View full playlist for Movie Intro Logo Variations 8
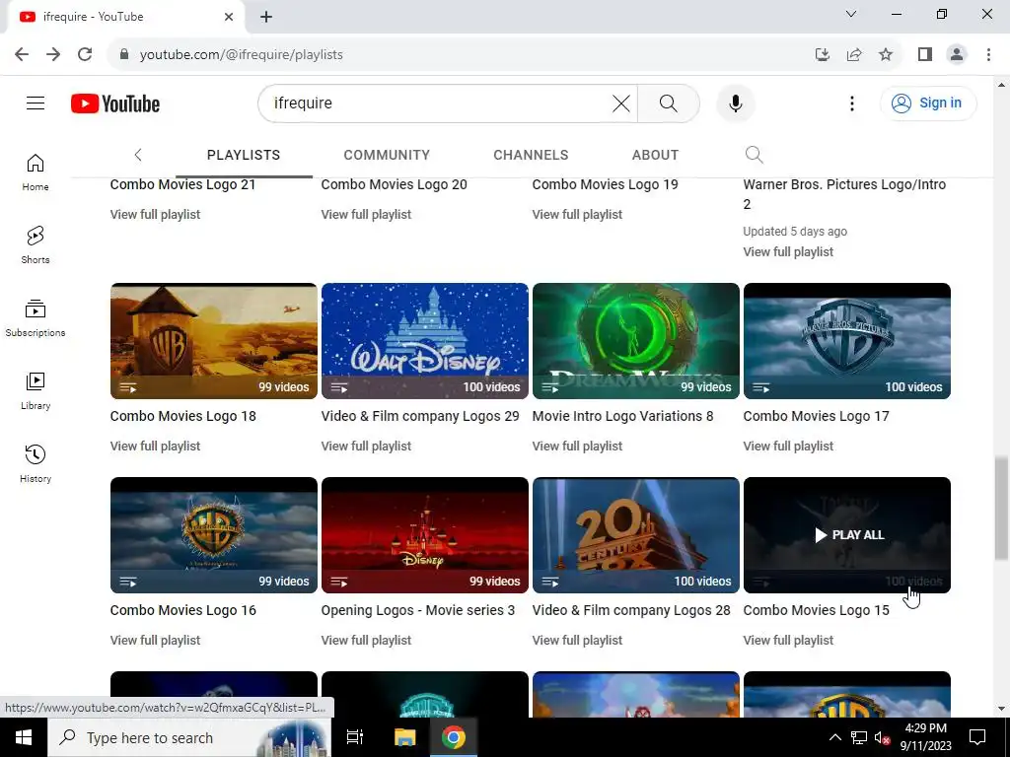Screen dimensions: 1010x757 pyautogui.click(x=577, y=447)
